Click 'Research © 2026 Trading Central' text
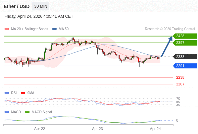This screenshot has height=134, width=198. (170, 29)
